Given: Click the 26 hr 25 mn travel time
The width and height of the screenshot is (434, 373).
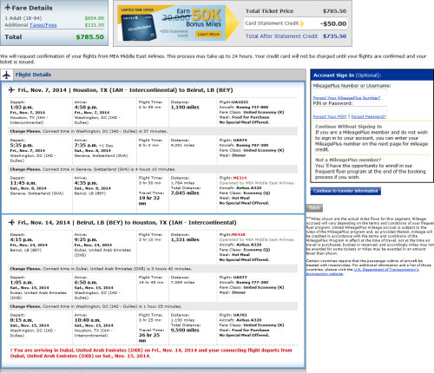Looking at the screenshot, I should [x=149, y=337].
